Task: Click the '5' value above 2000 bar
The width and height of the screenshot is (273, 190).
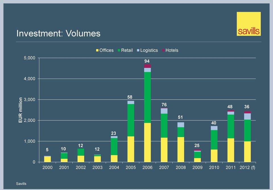Action: tap(47, 150)
